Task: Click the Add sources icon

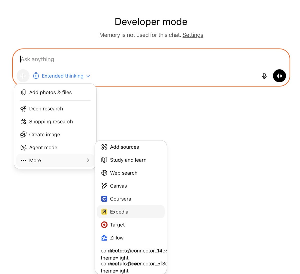Action: tap(104, 147)
